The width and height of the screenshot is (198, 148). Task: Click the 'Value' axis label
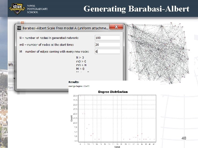[117, 147]
